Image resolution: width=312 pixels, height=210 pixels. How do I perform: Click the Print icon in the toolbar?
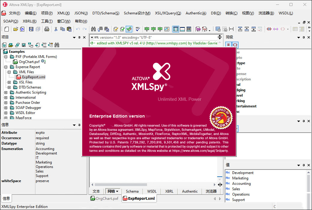47,29
